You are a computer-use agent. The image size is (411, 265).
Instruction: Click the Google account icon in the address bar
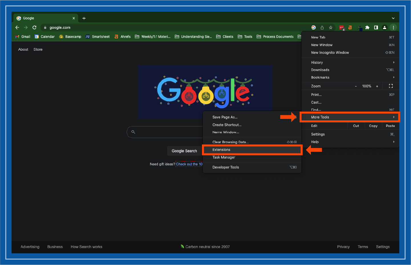[x=313, y=28]
